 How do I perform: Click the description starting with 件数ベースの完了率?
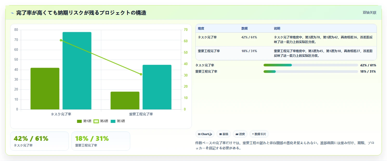(x=285, y=146)
